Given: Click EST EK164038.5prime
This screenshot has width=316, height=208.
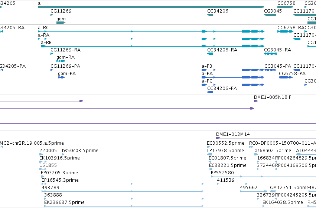Looking at the screenshot, I should (264, 206).
